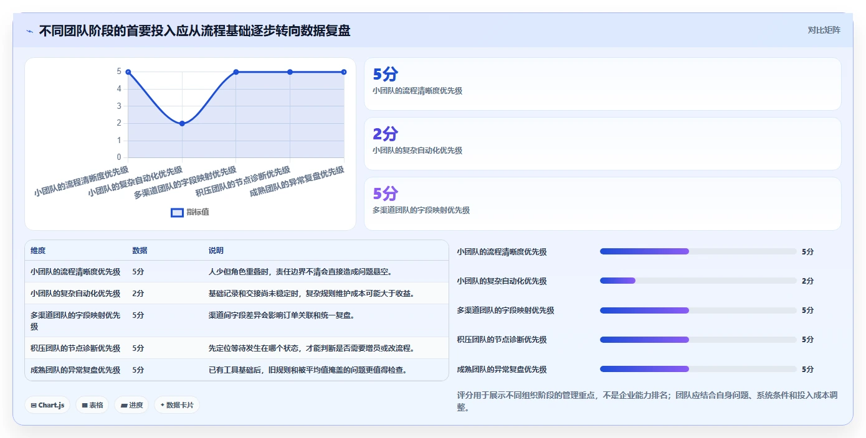Click the description 先定位等待发生在哪个状态，才能判断是否需要增员或改流程。

(312, 348)
